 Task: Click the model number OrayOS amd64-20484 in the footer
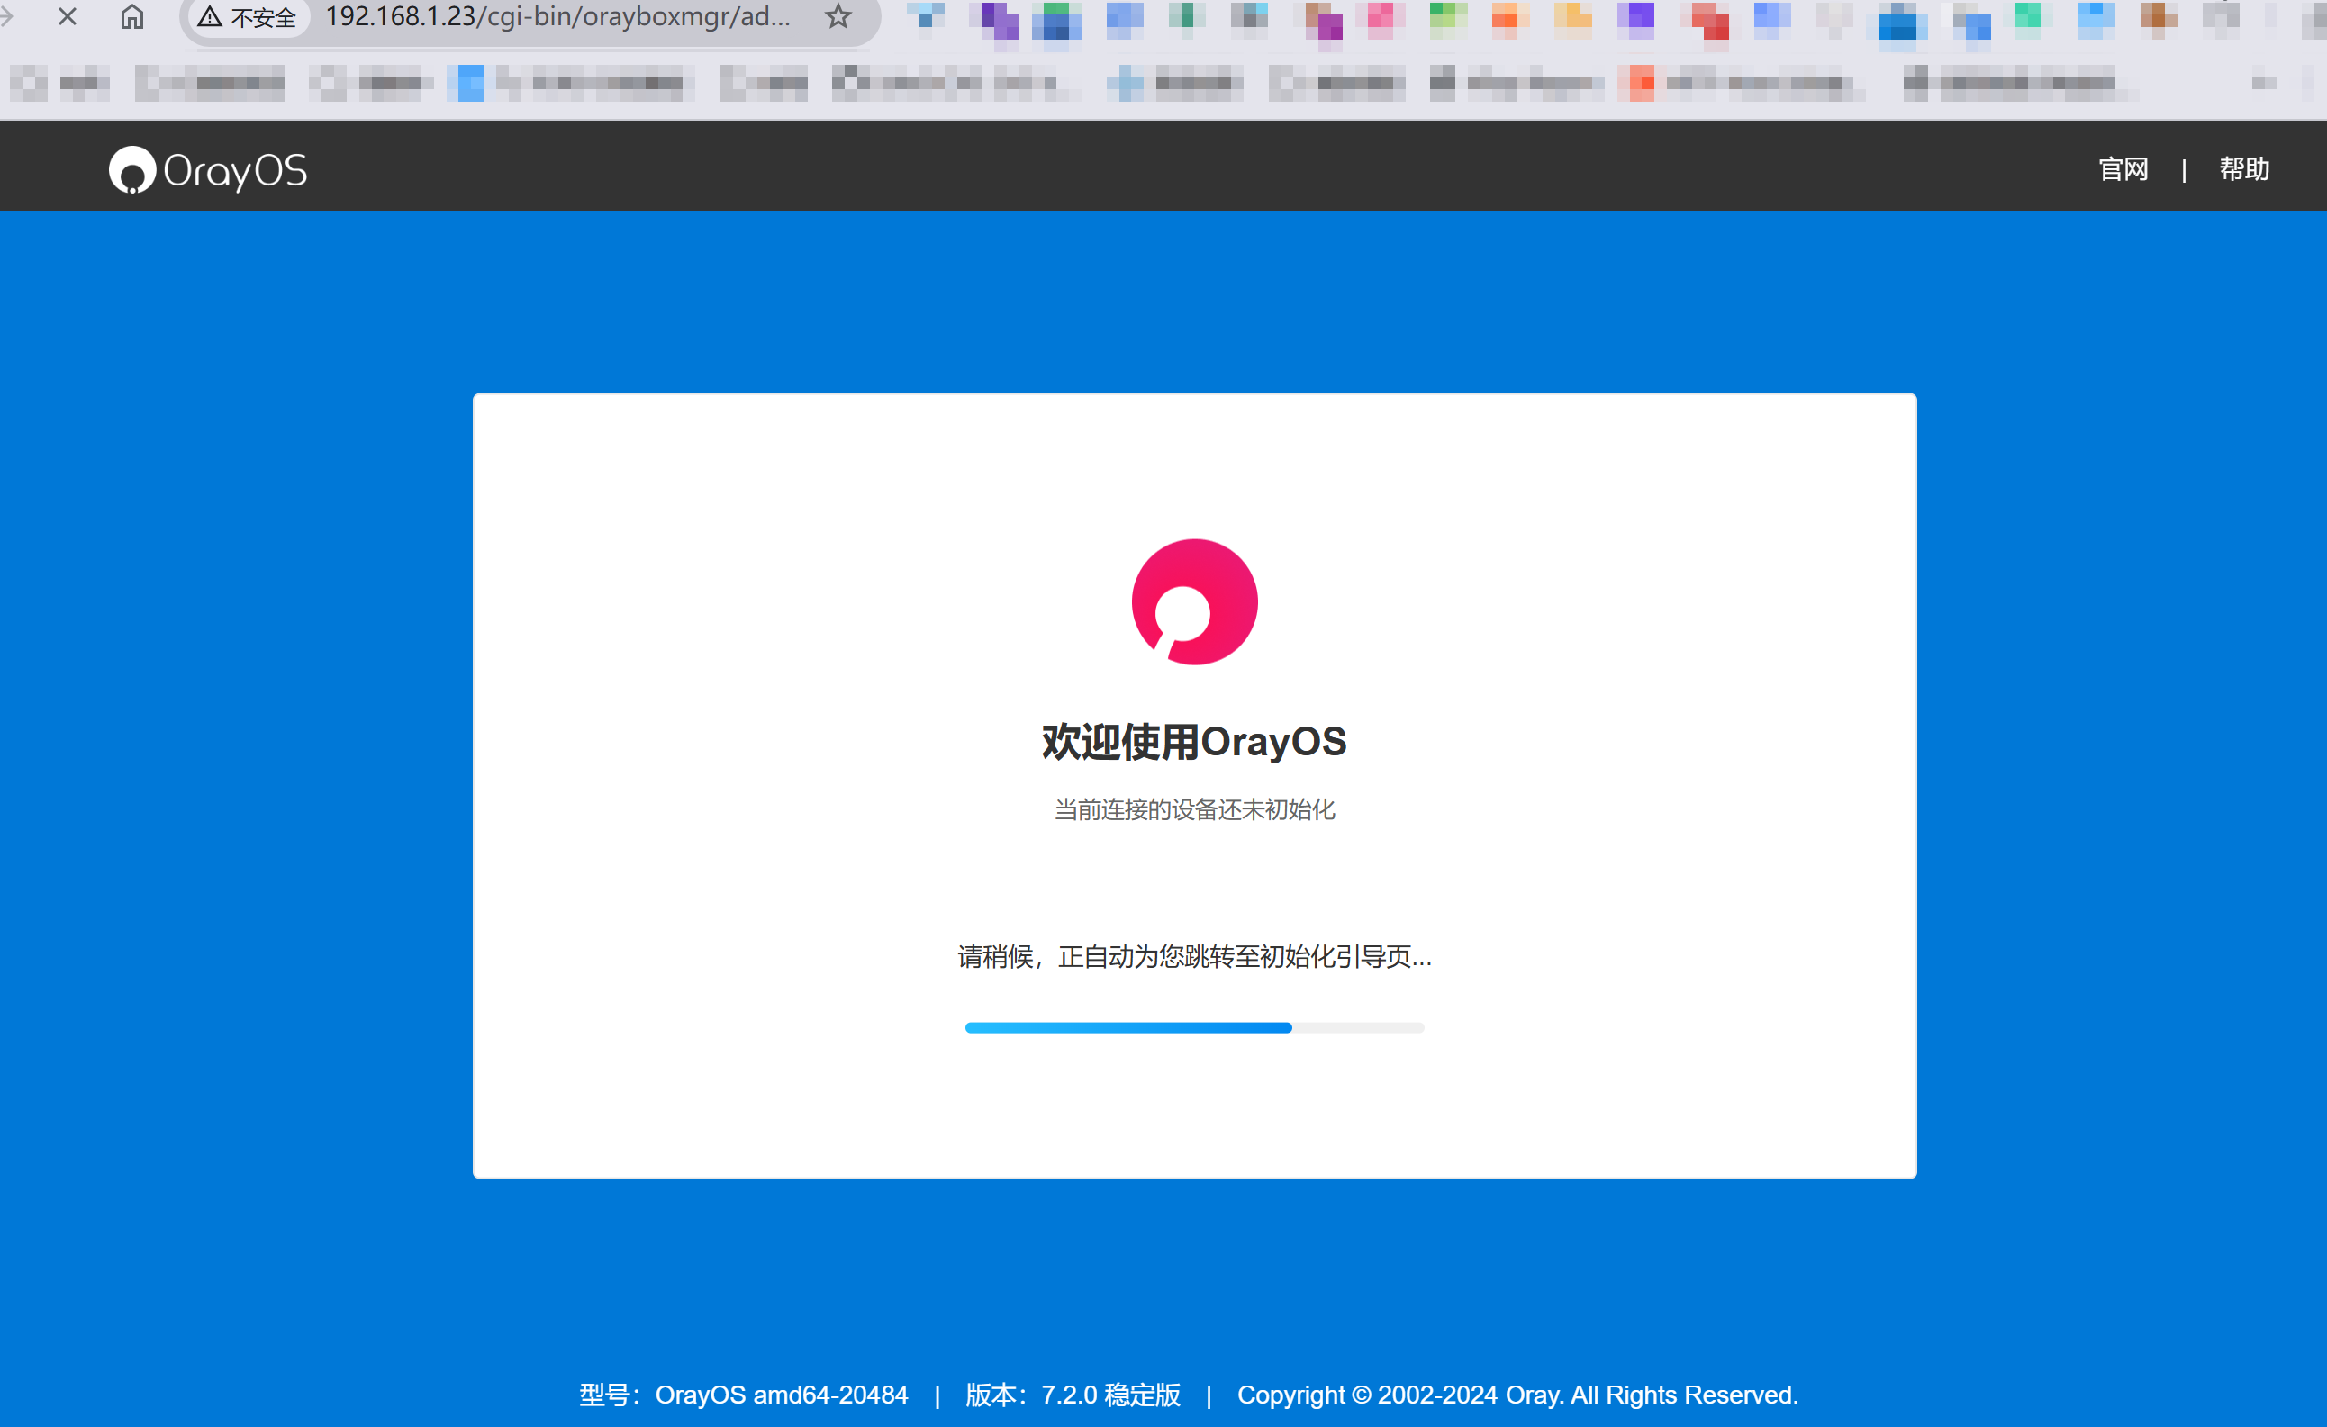(781, 1395)
